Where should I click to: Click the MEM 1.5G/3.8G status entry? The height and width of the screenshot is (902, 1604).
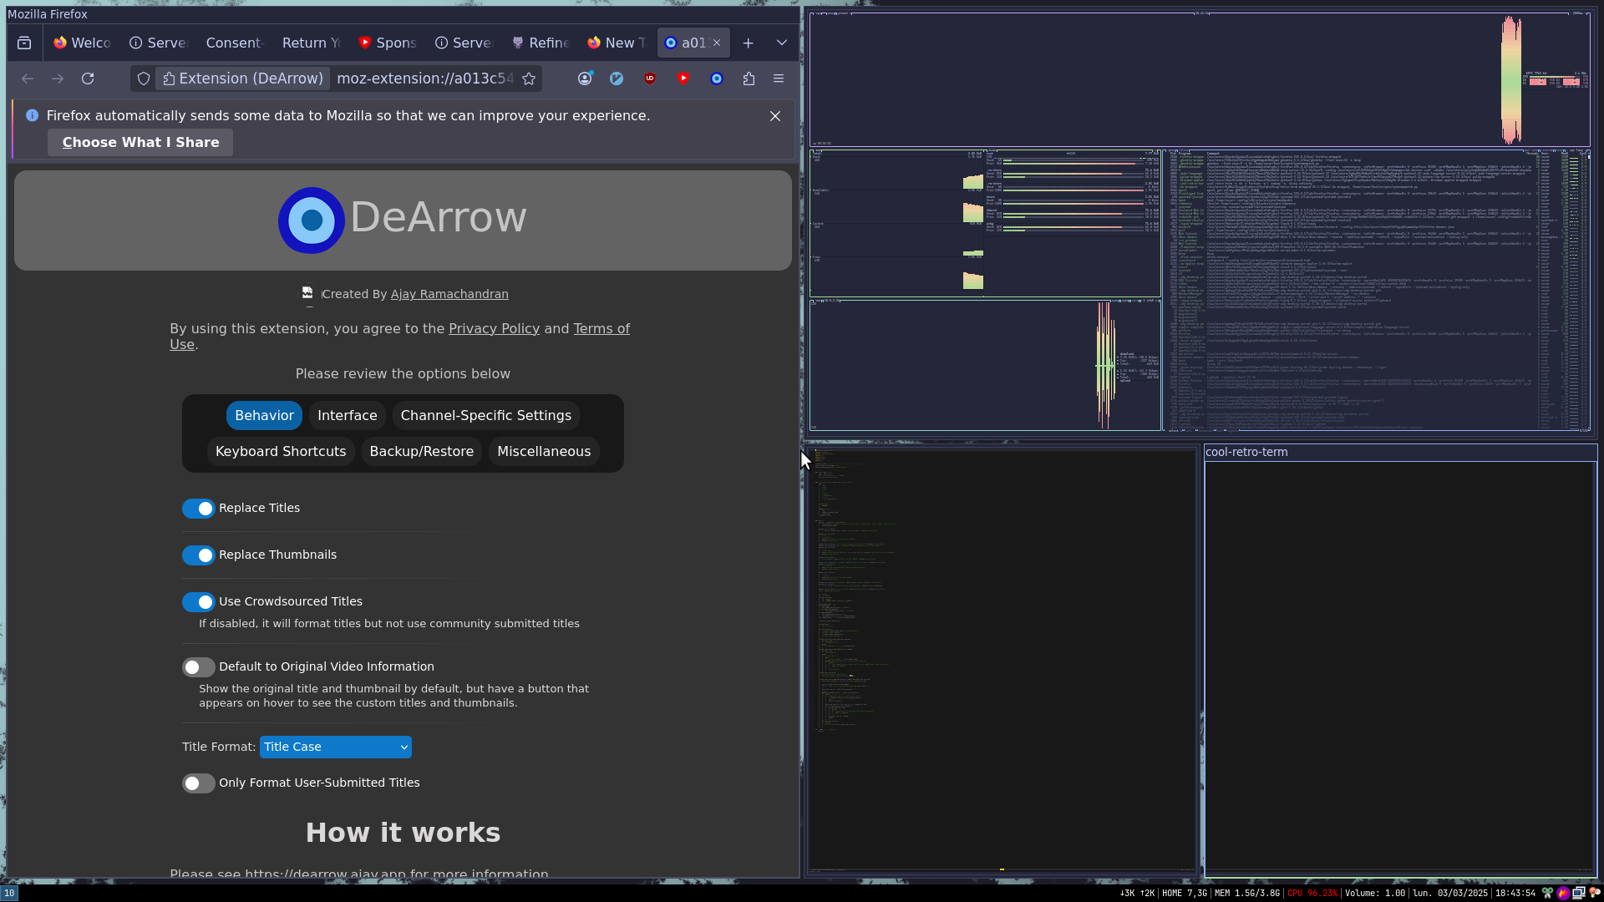pos(1246,893)
